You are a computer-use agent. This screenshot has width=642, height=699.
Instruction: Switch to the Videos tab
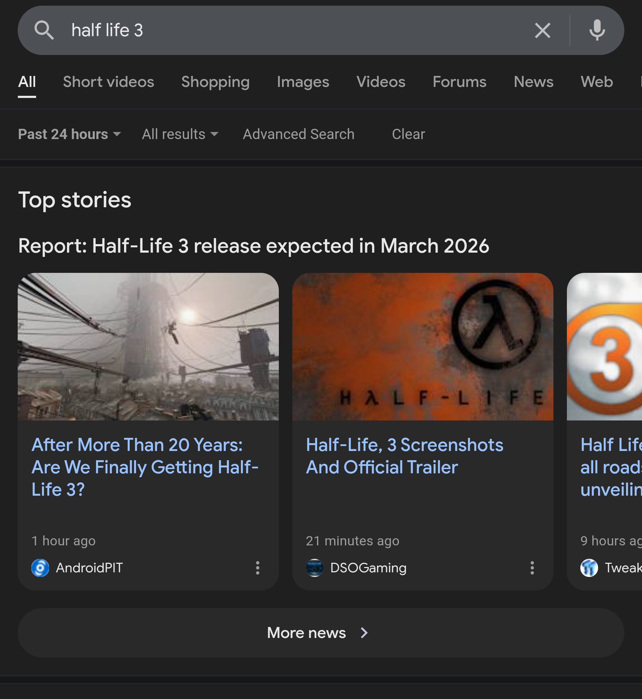click(x=381, y=82)
